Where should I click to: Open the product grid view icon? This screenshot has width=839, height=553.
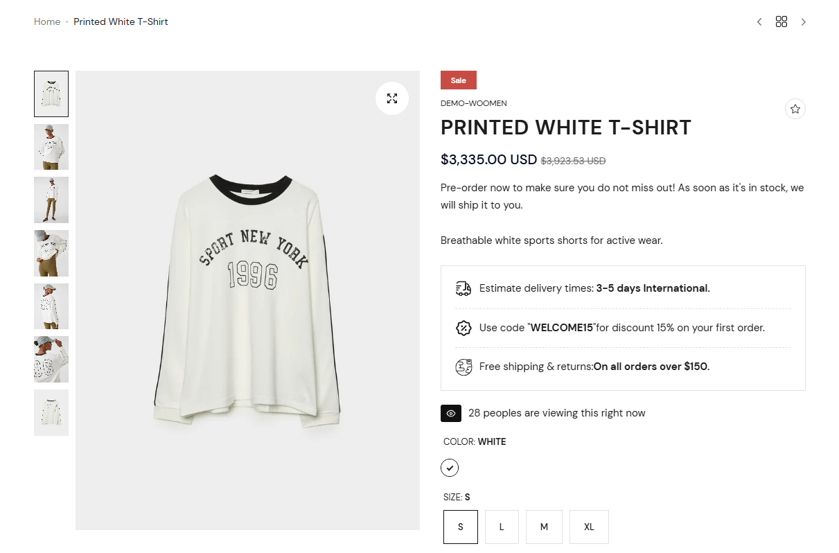coord(781,21)
